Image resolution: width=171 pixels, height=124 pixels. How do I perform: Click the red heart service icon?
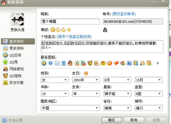coord(116,63)
